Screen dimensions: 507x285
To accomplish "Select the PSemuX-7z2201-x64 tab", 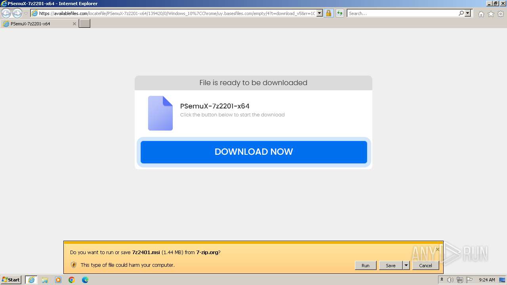I will pos(39,24).
